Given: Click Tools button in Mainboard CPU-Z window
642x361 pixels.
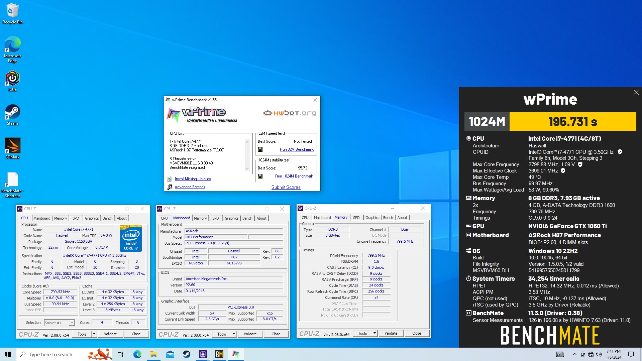Looking at the screenshot, I should 221,334.
